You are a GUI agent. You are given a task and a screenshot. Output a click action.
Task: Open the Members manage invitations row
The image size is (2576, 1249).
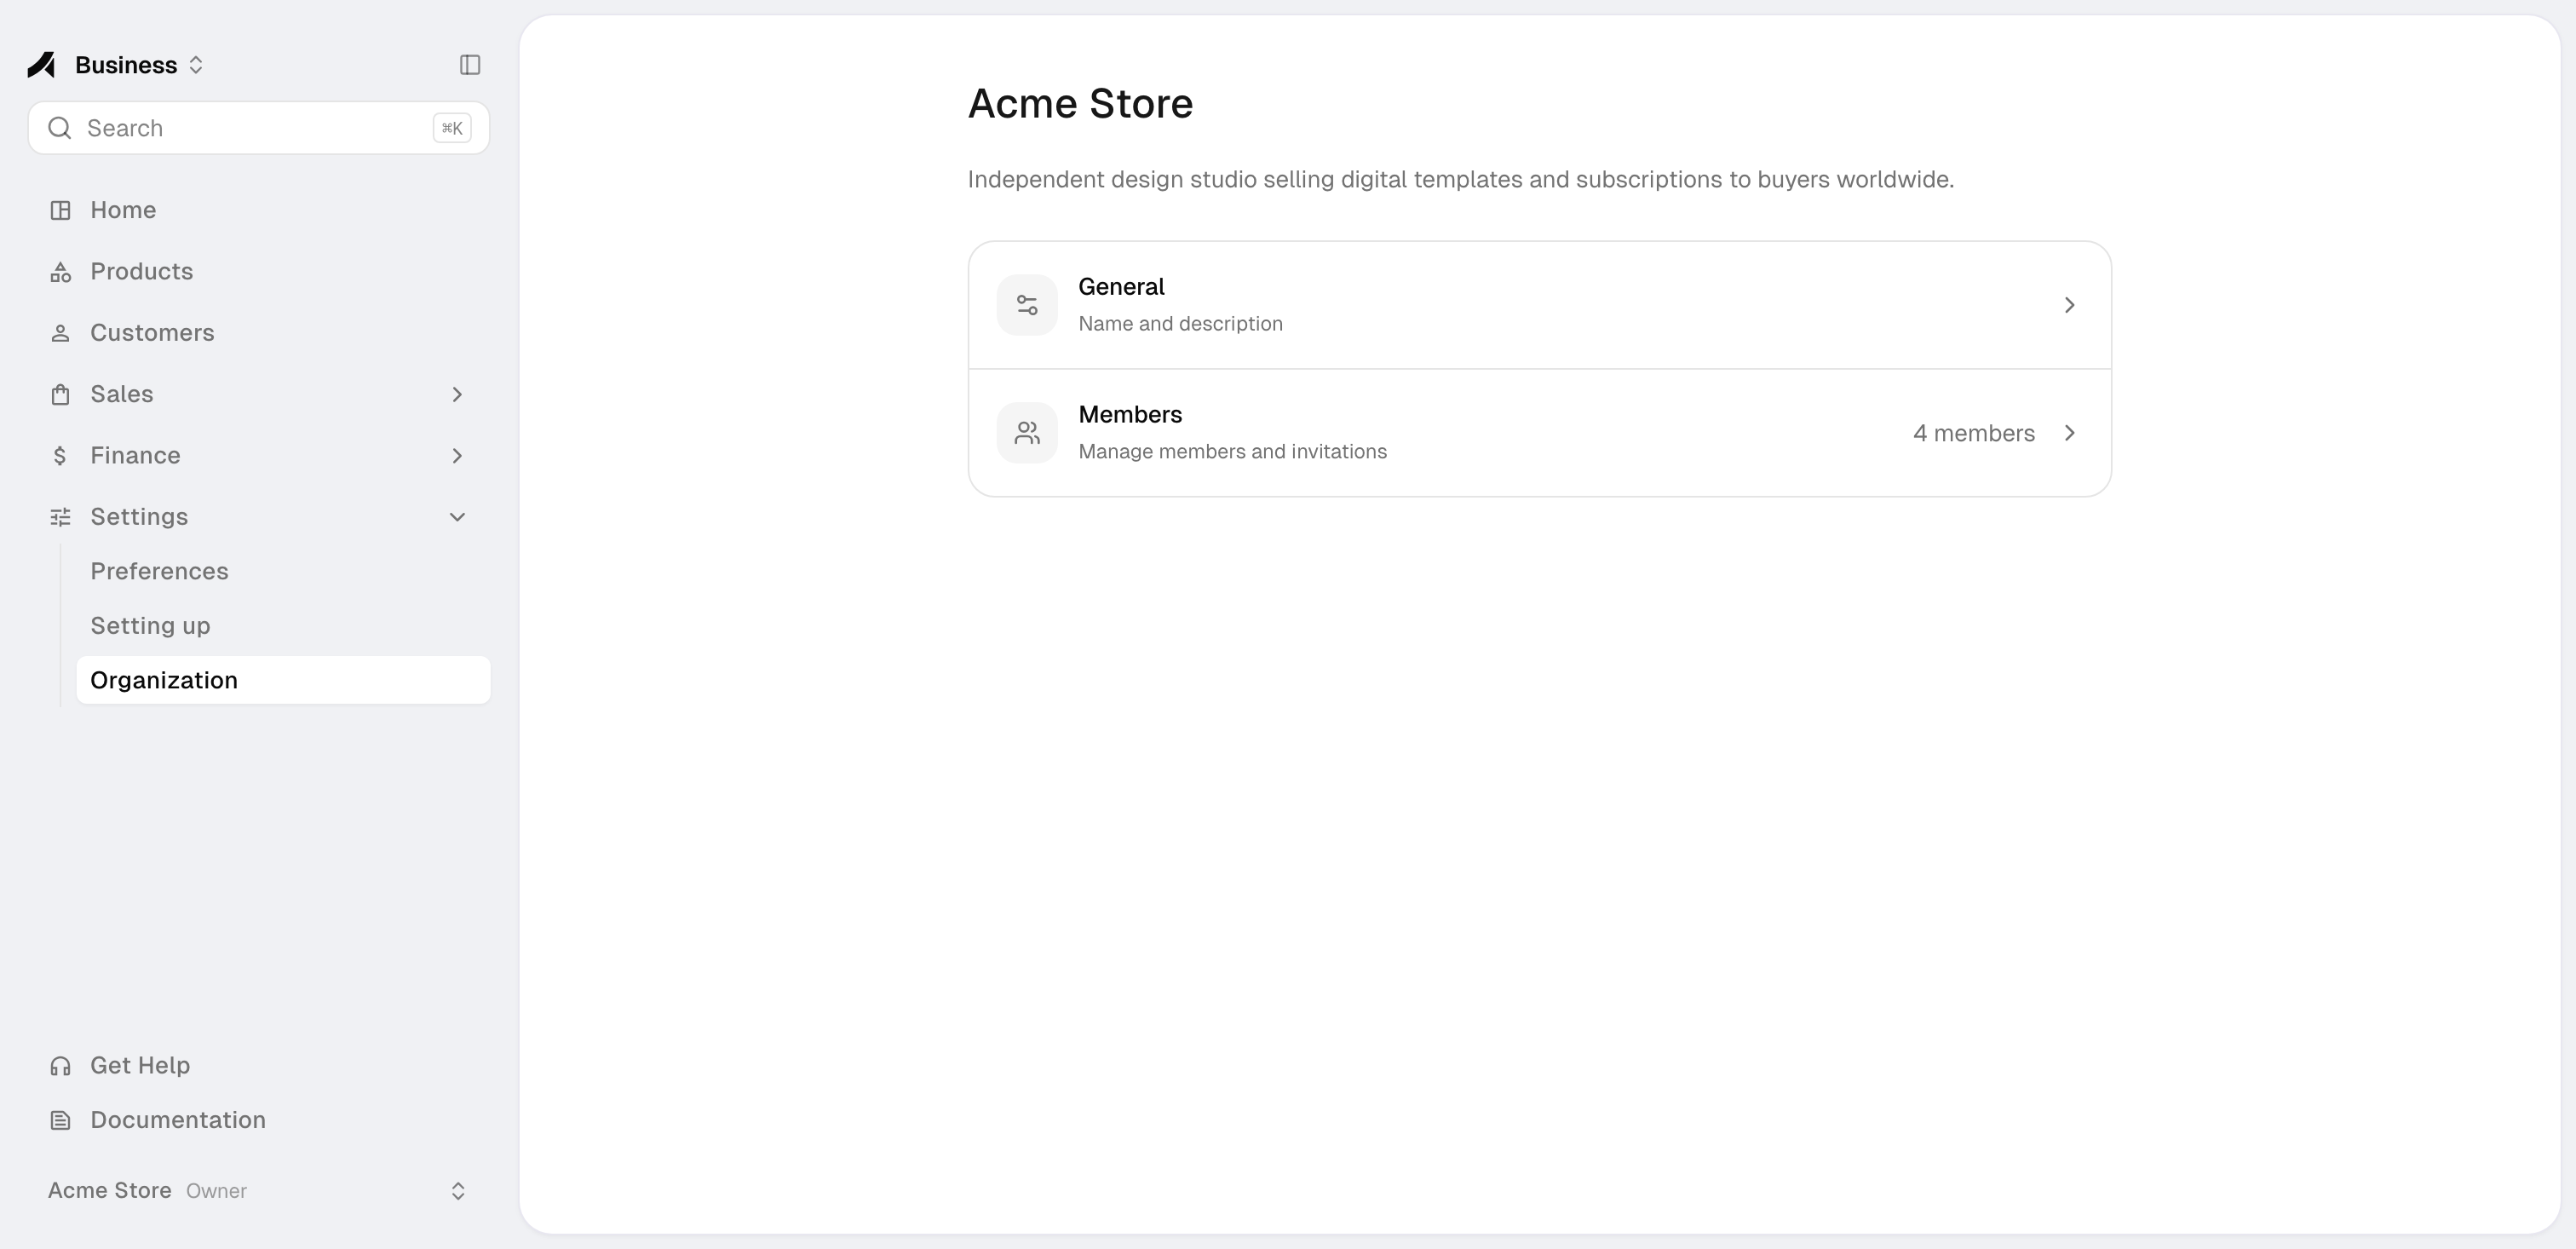pos(1539,433)
